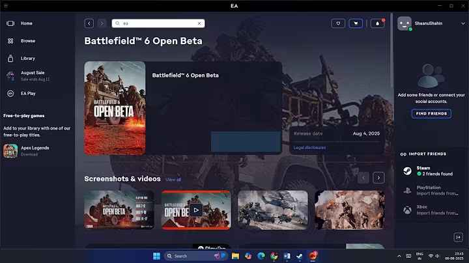Navigate back with the left arrow
Screen dimensions: 469x263
89,23
